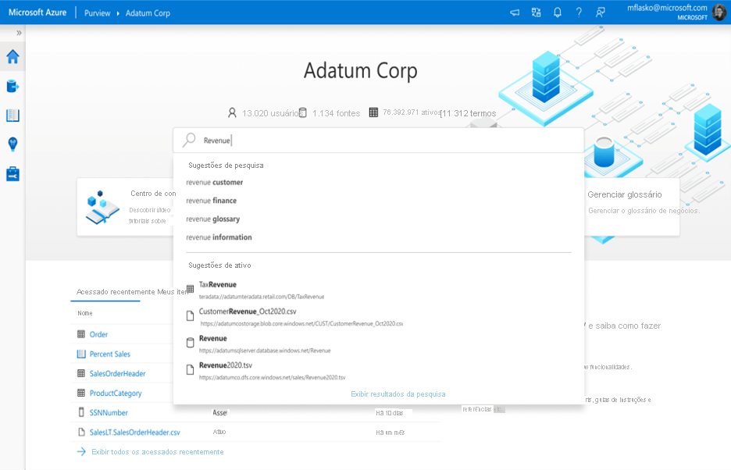Click Exibir resultados da pesquisa link
The width and height of the screenshot is (731, 470).
click(x=398, y=394)
